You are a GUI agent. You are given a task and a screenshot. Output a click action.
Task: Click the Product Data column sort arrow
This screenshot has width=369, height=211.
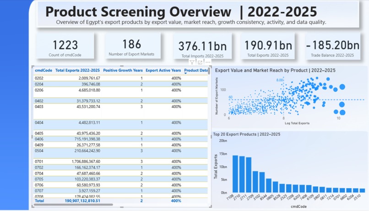pos(185,73)
